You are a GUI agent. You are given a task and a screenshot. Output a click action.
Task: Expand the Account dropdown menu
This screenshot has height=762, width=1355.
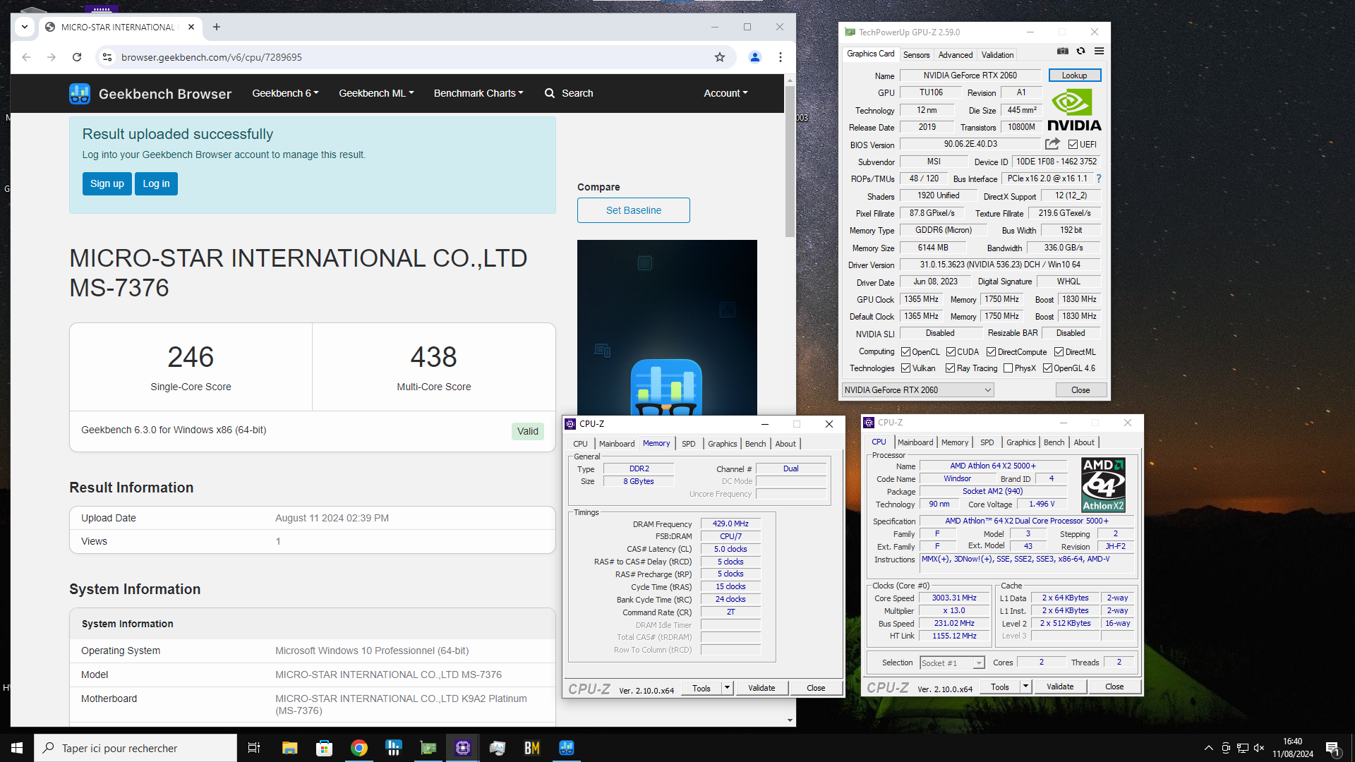click(725, 93)
